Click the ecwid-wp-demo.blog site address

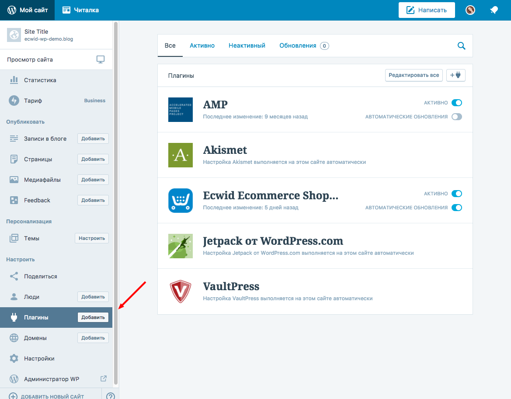(49, 39)
